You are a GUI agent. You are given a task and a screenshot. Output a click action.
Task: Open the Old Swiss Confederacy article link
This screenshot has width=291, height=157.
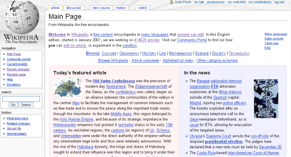pyautogui.click(x=114, y=81)
